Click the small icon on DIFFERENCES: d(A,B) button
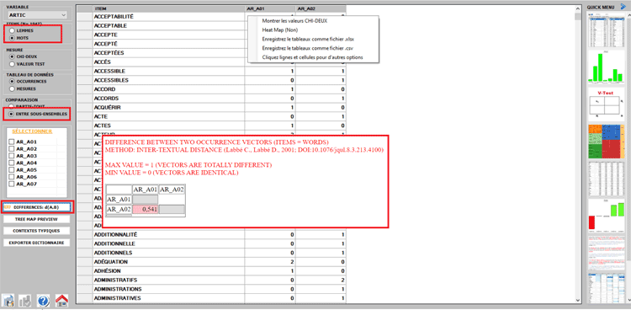 pos(8,207)
